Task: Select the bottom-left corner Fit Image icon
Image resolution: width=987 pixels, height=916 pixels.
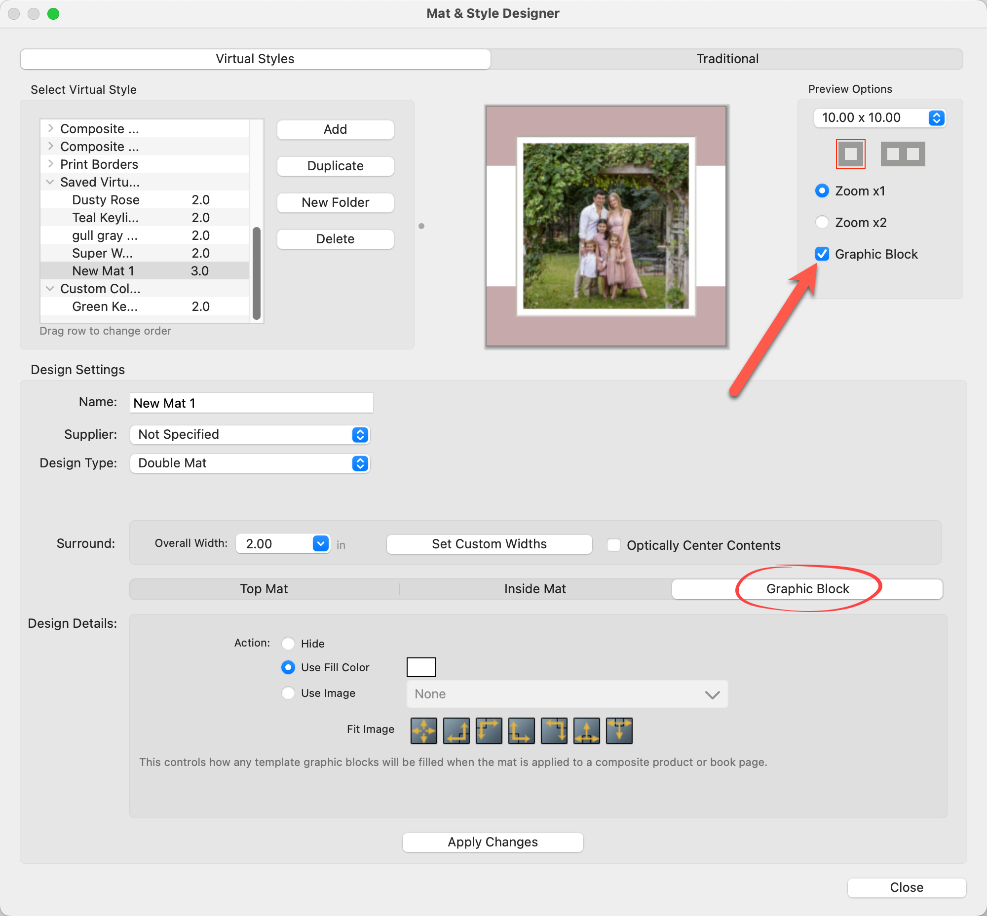Action: 521,730
